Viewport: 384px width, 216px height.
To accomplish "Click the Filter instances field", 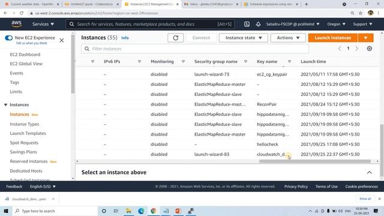I will coord(194,49).
